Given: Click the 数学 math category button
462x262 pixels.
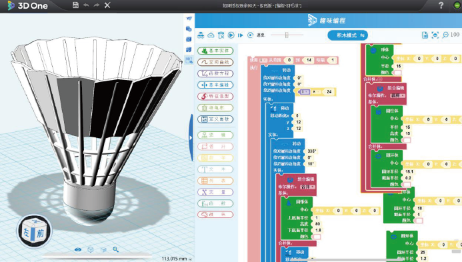Looking at the screenshot, I should [215, 158].
